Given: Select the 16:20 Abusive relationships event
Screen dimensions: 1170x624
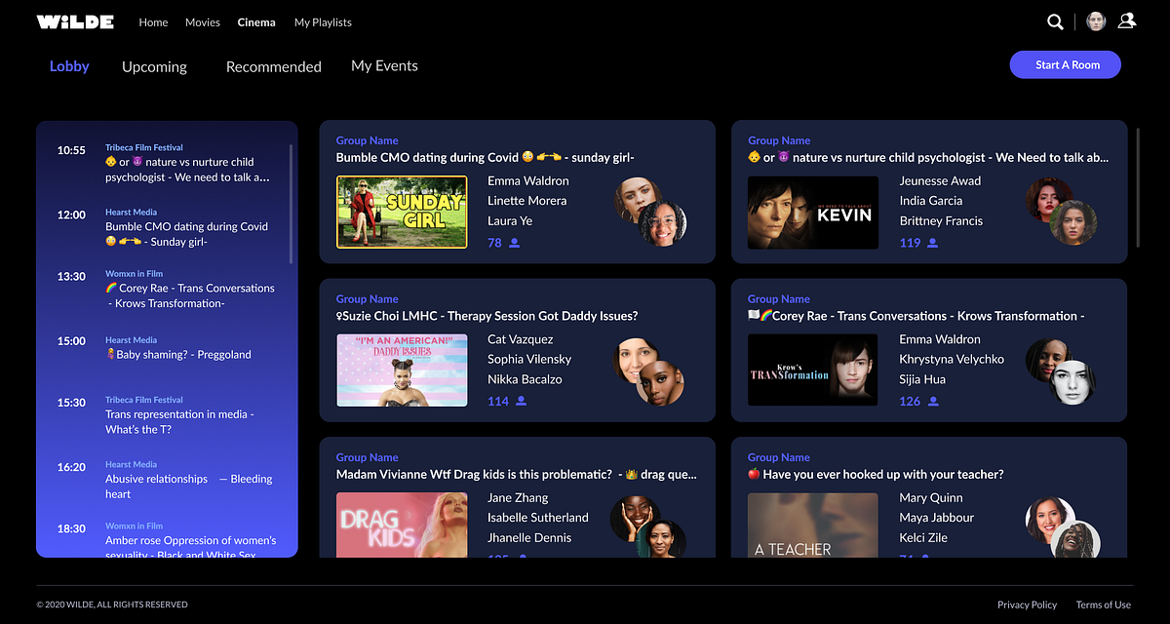Looking at the screenshot, I should (167, 480).
